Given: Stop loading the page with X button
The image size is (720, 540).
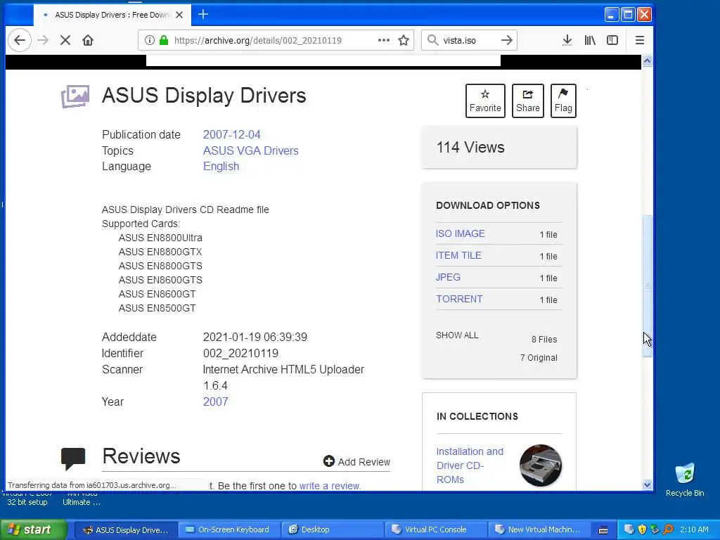Looking at the screenshot, I should point(65,40).
